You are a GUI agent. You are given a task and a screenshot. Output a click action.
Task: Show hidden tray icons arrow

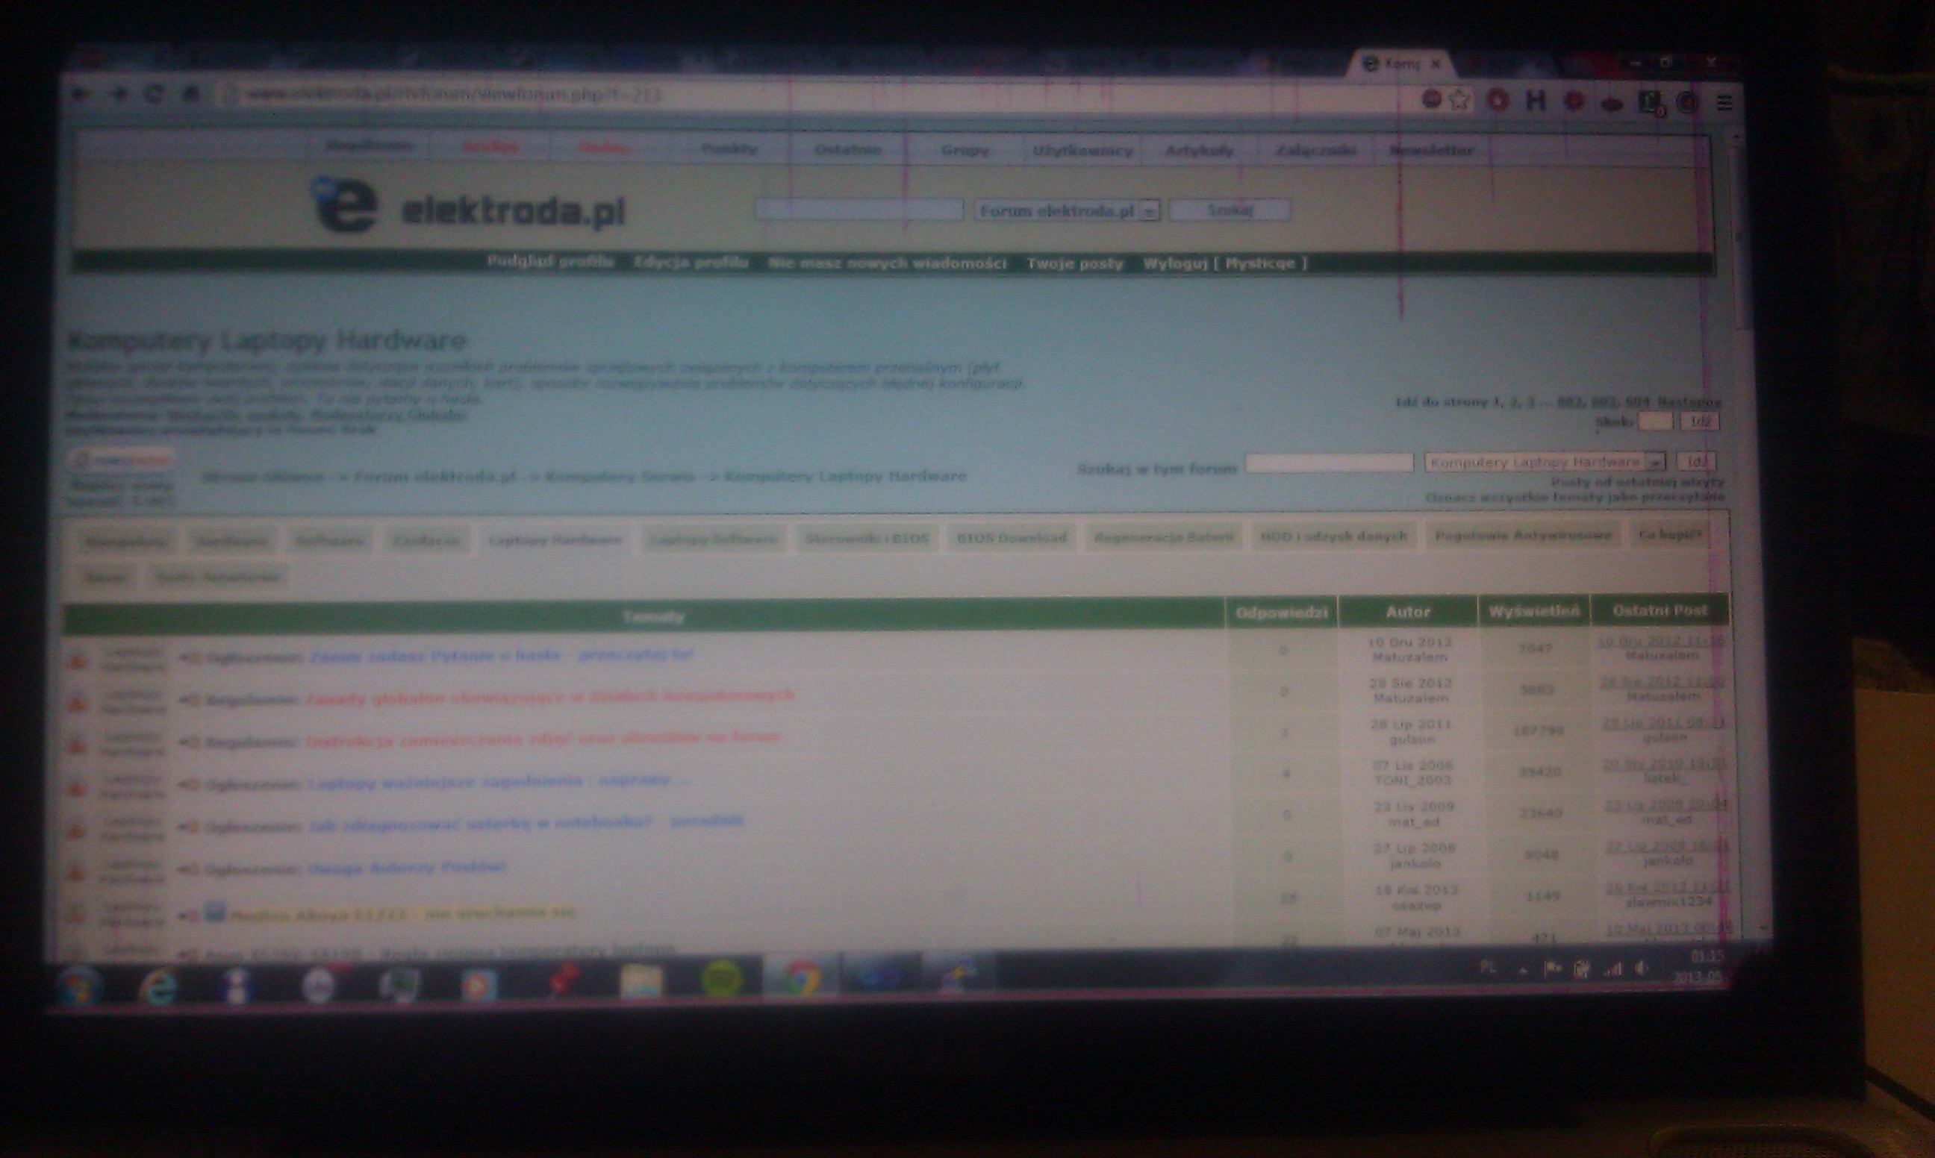(1522, 970)
